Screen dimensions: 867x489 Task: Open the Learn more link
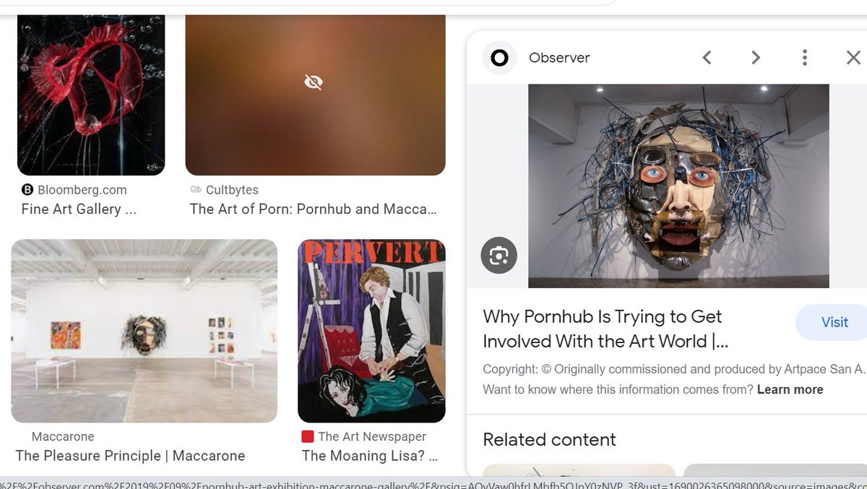790,389
